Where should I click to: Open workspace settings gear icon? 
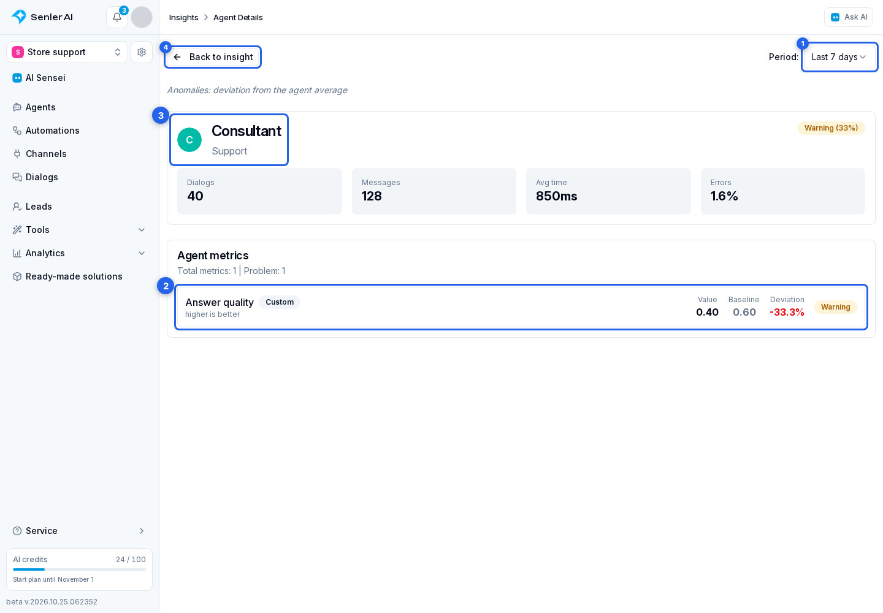(142, 52)
